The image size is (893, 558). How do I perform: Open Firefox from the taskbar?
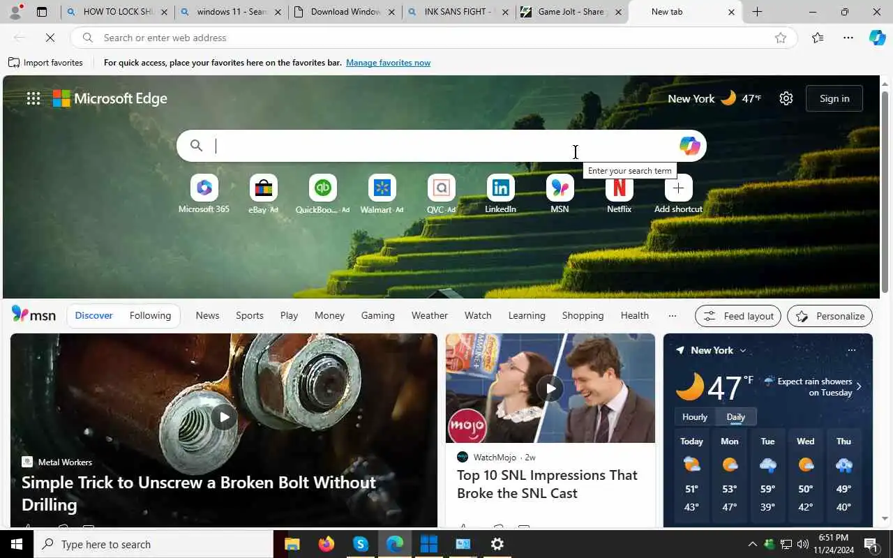[327, 544]
